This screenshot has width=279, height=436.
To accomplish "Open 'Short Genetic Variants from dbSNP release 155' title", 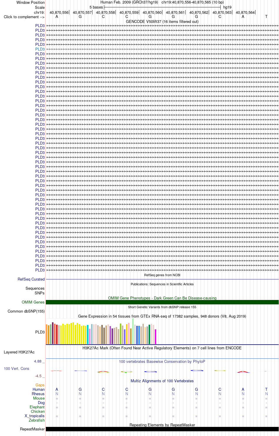I will tap(162, 307).
